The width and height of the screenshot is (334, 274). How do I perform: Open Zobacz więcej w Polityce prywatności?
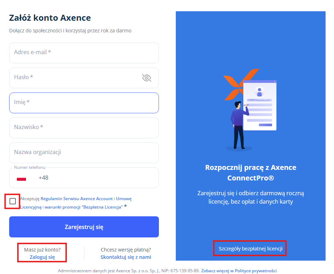click(239, 271)
